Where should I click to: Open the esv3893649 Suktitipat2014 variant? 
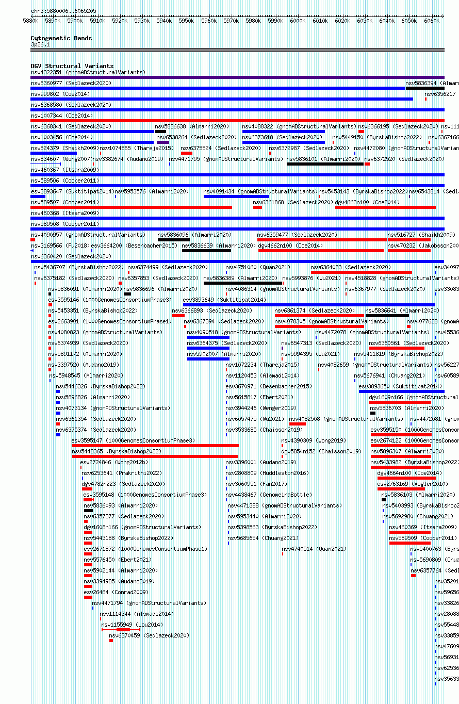pyautogui.click(x=224, y=300)
